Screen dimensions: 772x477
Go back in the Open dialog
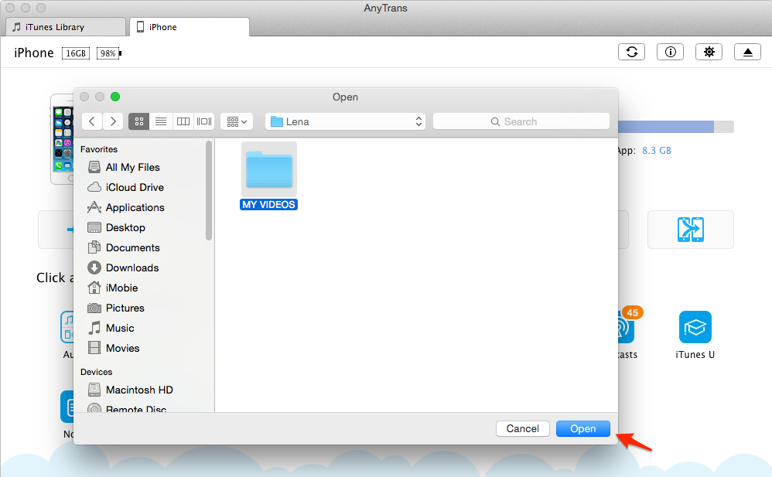click(92, 121)
